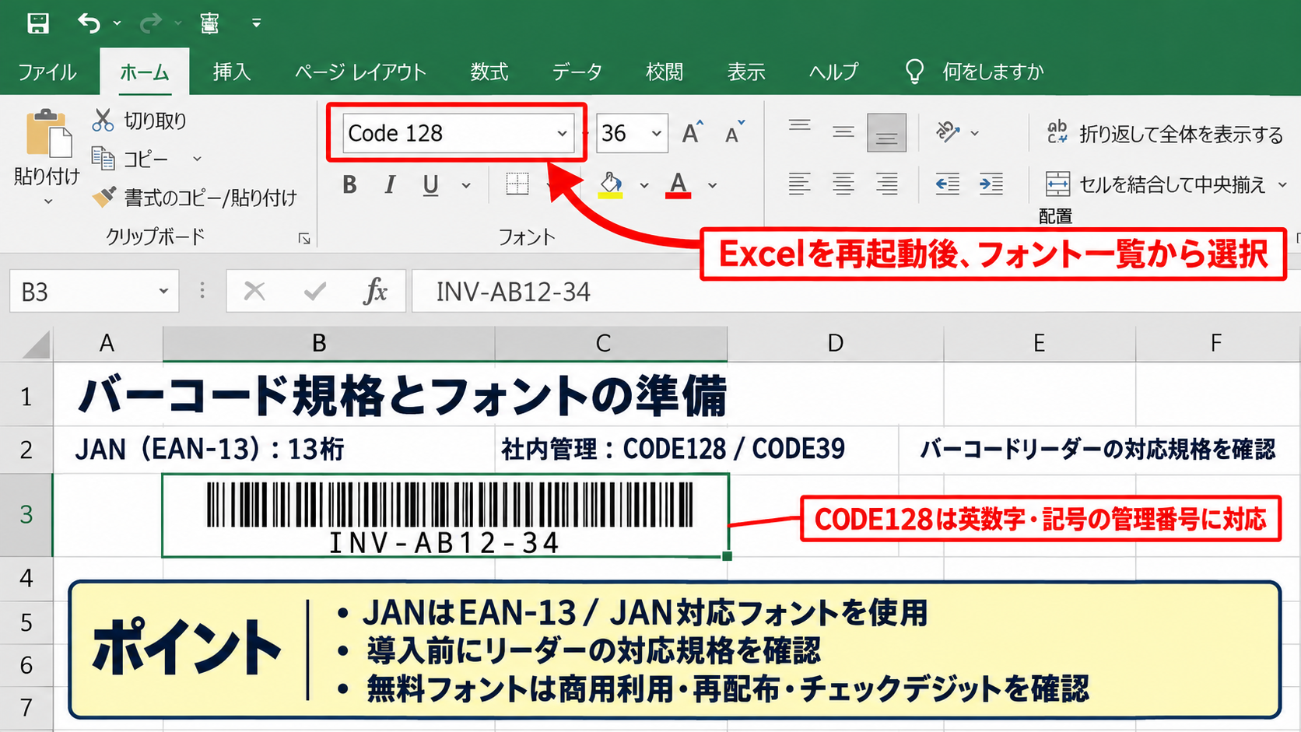Switch to the 表示 tab
This screenshot has height=732, width=1301.
(746, 72)
